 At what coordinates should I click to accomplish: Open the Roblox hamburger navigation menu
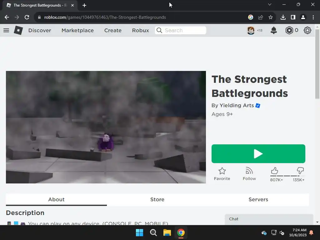pos(6,30)
